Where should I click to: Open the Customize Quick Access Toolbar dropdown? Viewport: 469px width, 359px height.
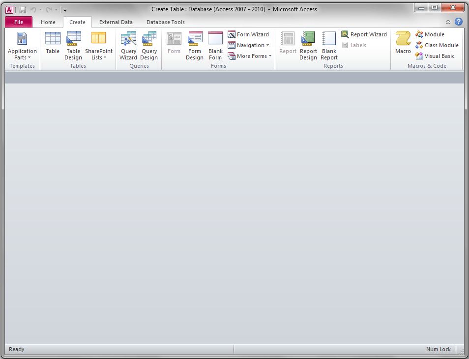coord(65,10)
